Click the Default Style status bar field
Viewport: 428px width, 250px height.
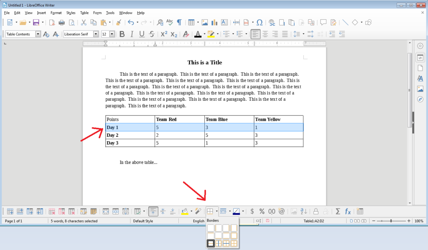pos(143,221)
